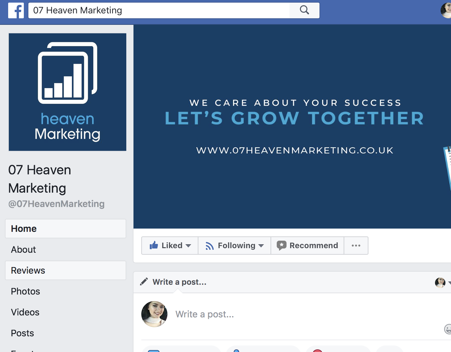Click the thumbs-up icon on Liked
Screen dimensions: 451x352
[x=154, y=245]
